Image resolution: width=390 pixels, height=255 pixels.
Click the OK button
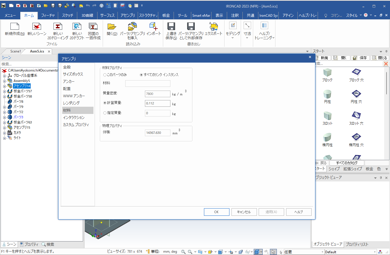(216, 212)
